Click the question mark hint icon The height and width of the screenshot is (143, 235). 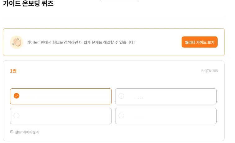point(12,132)
